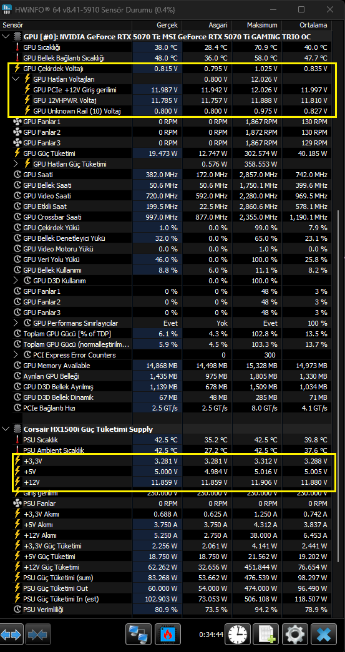The image size is (345, 652).
Task: Open sensor settings gear icon
Action: pos(295,635)
